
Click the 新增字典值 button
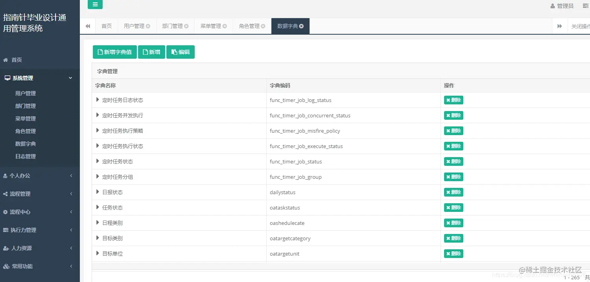114,52
